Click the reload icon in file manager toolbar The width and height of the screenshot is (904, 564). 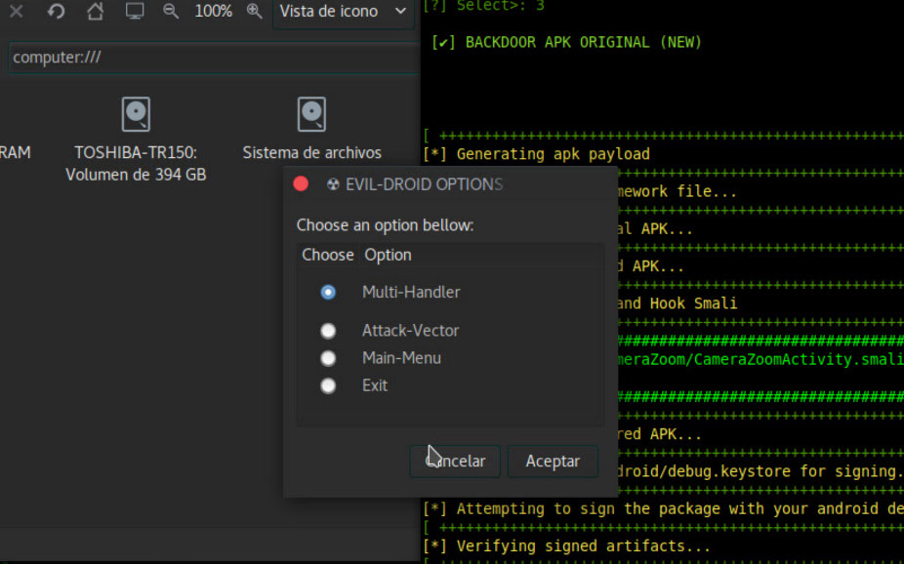click(56, 12)
